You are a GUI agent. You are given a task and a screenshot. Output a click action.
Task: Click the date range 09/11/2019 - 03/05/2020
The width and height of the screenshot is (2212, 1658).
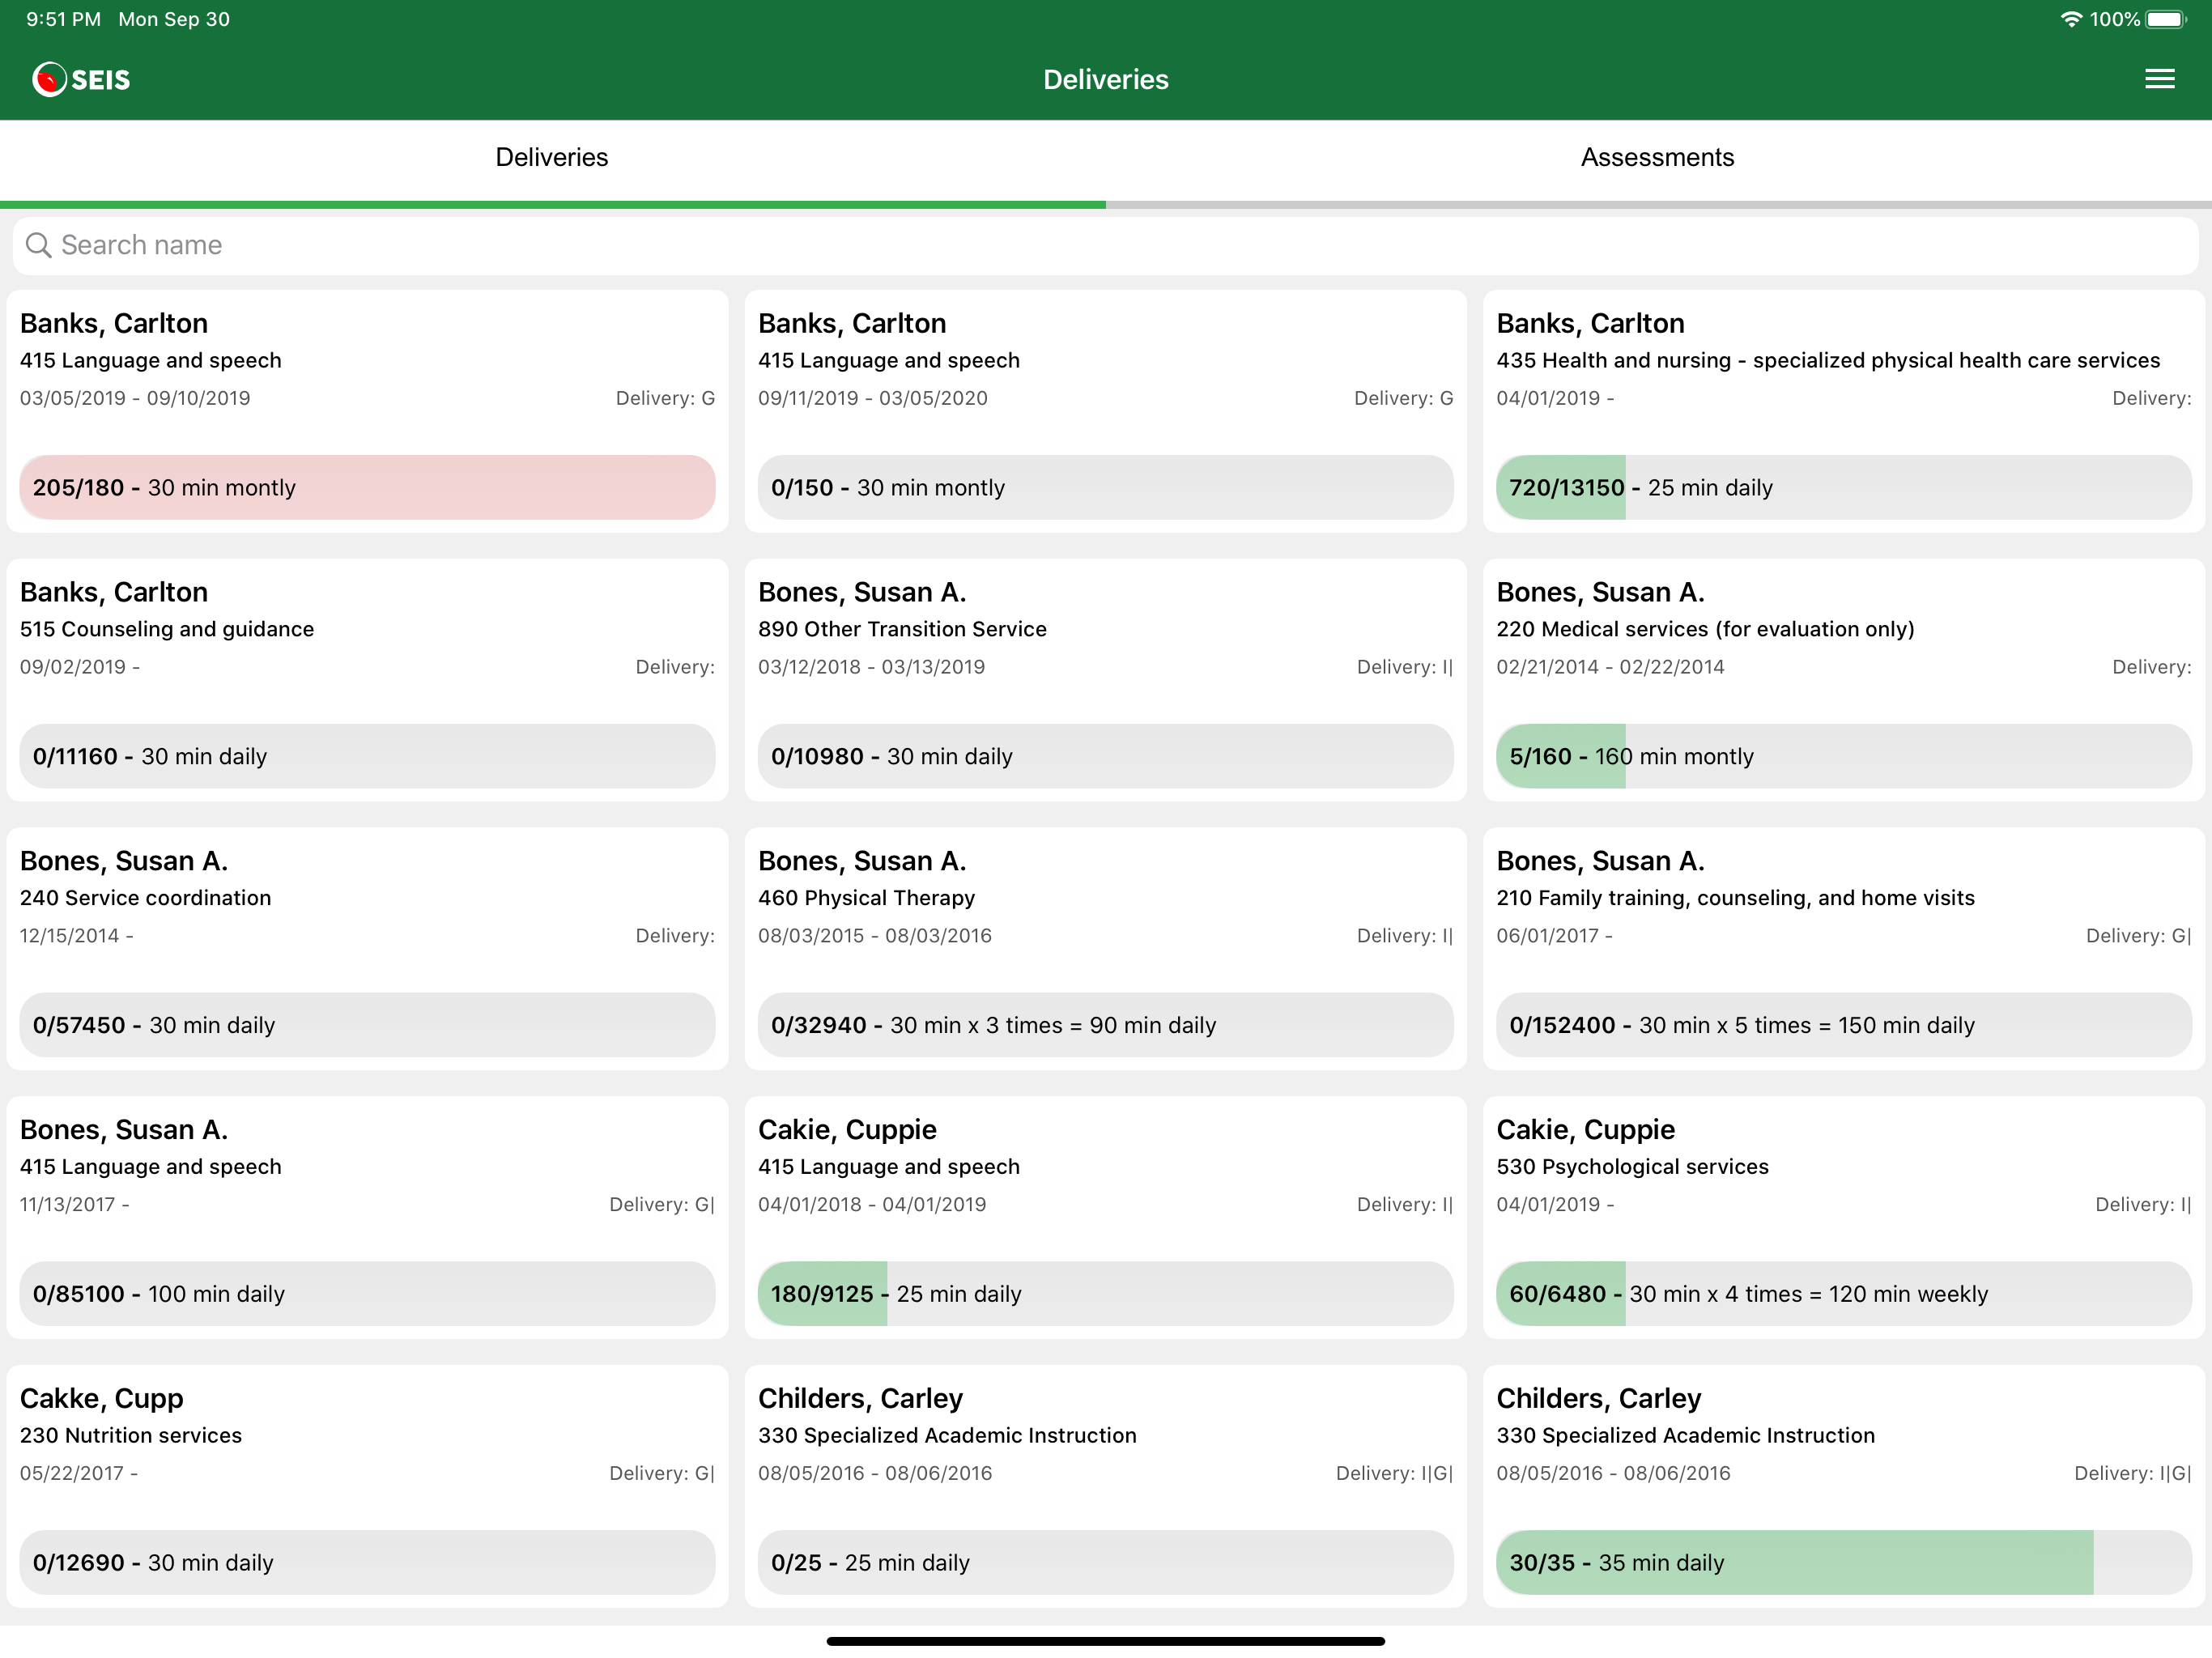pos(873,398)
